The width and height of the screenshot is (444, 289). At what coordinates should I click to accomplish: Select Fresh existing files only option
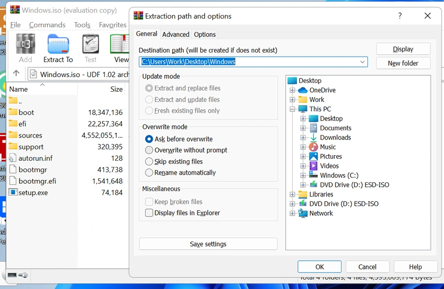pyautogui.click(x=149, y=111)
